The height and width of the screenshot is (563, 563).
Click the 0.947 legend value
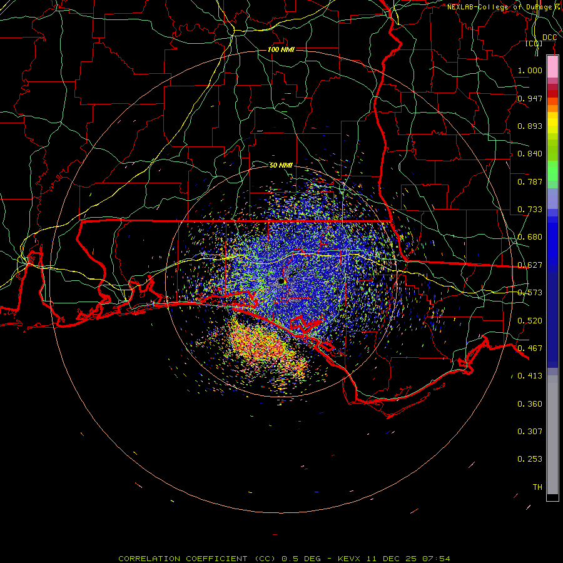point(530,98)
